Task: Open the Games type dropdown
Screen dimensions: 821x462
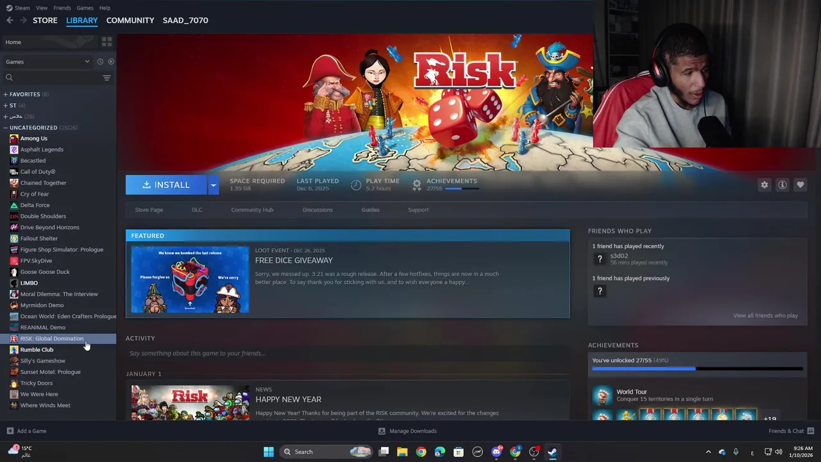Action: tap(47, 62)
